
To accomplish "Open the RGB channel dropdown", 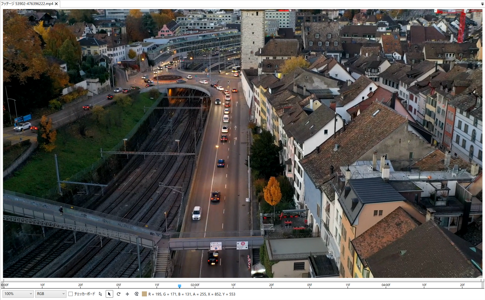I will coord(51,294).
